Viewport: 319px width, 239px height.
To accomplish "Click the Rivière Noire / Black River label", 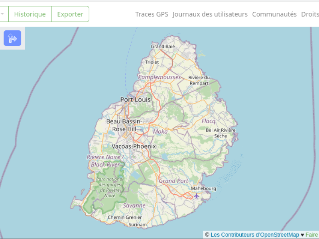I will point(105,161).
